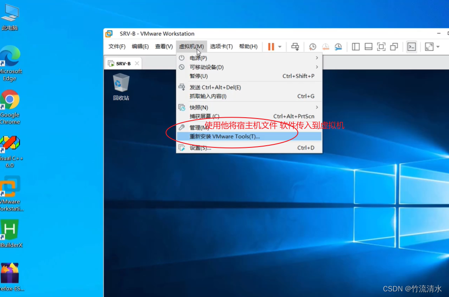
Task: Select the Google Chrome desktop shortcut
Action: tap(10, 107)
